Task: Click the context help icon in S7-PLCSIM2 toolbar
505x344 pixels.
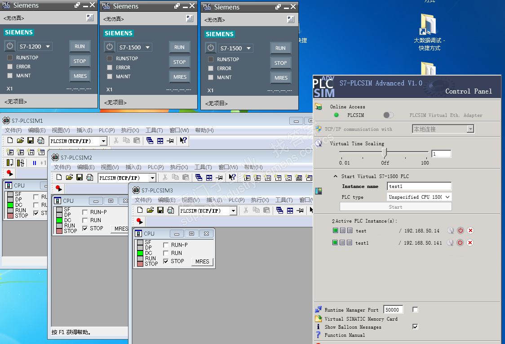Action: click(x=232, y=177)
